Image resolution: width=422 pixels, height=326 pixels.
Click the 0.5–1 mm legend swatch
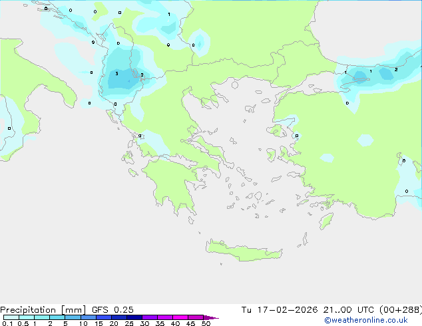tap(27, 317)
